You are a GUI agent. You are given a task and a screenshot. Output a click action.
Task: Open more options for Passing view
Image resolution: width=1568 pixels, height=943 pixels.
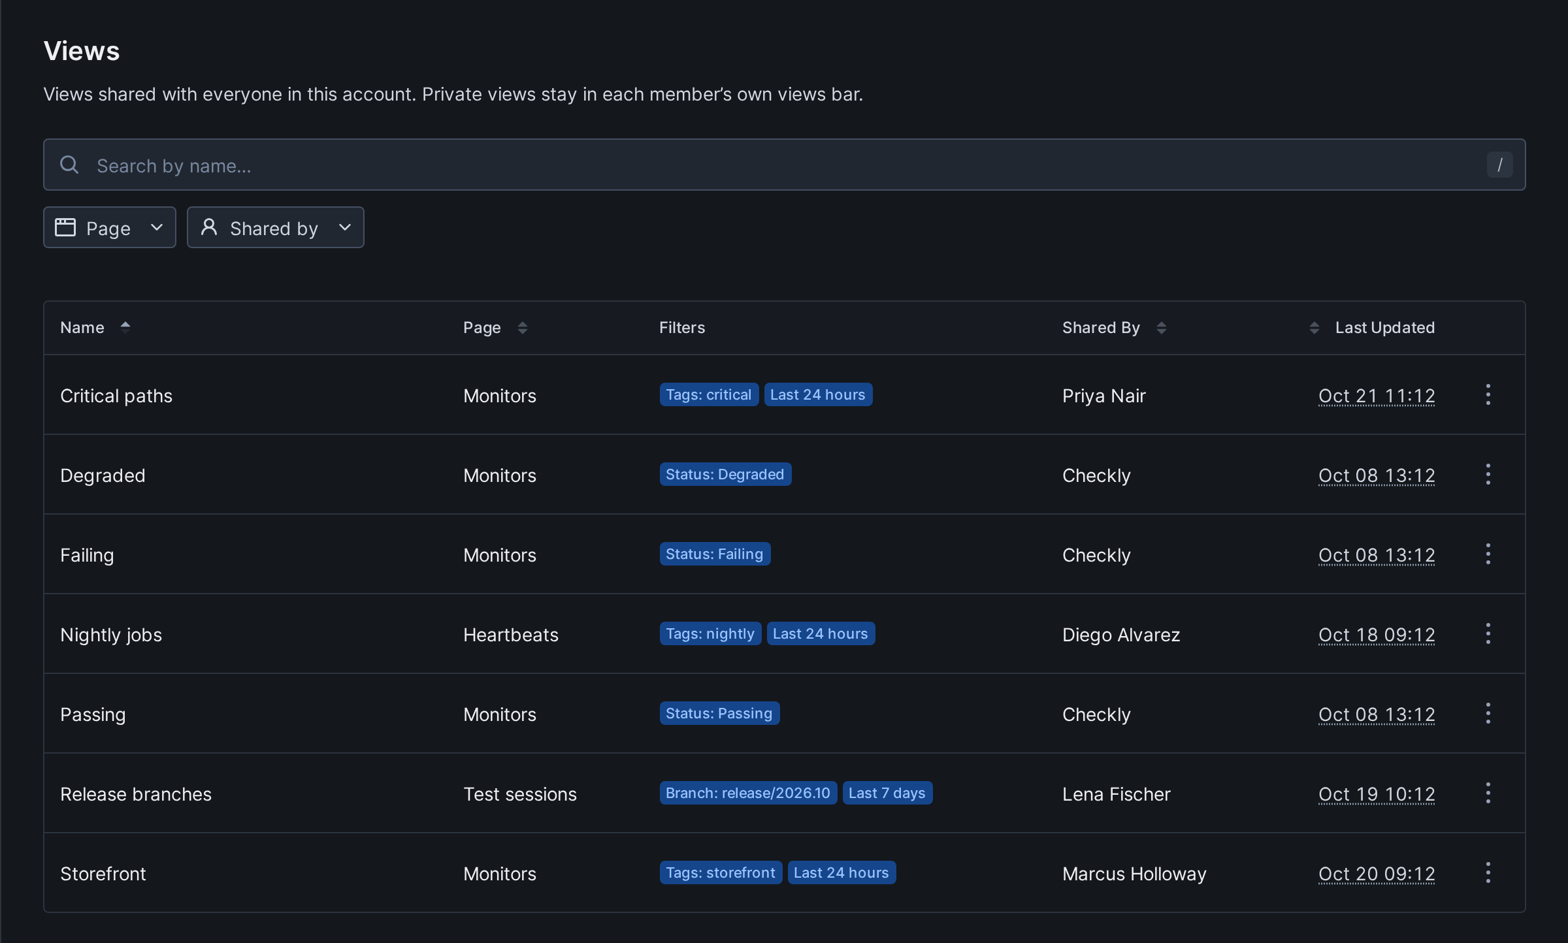tap(1488, 713)
